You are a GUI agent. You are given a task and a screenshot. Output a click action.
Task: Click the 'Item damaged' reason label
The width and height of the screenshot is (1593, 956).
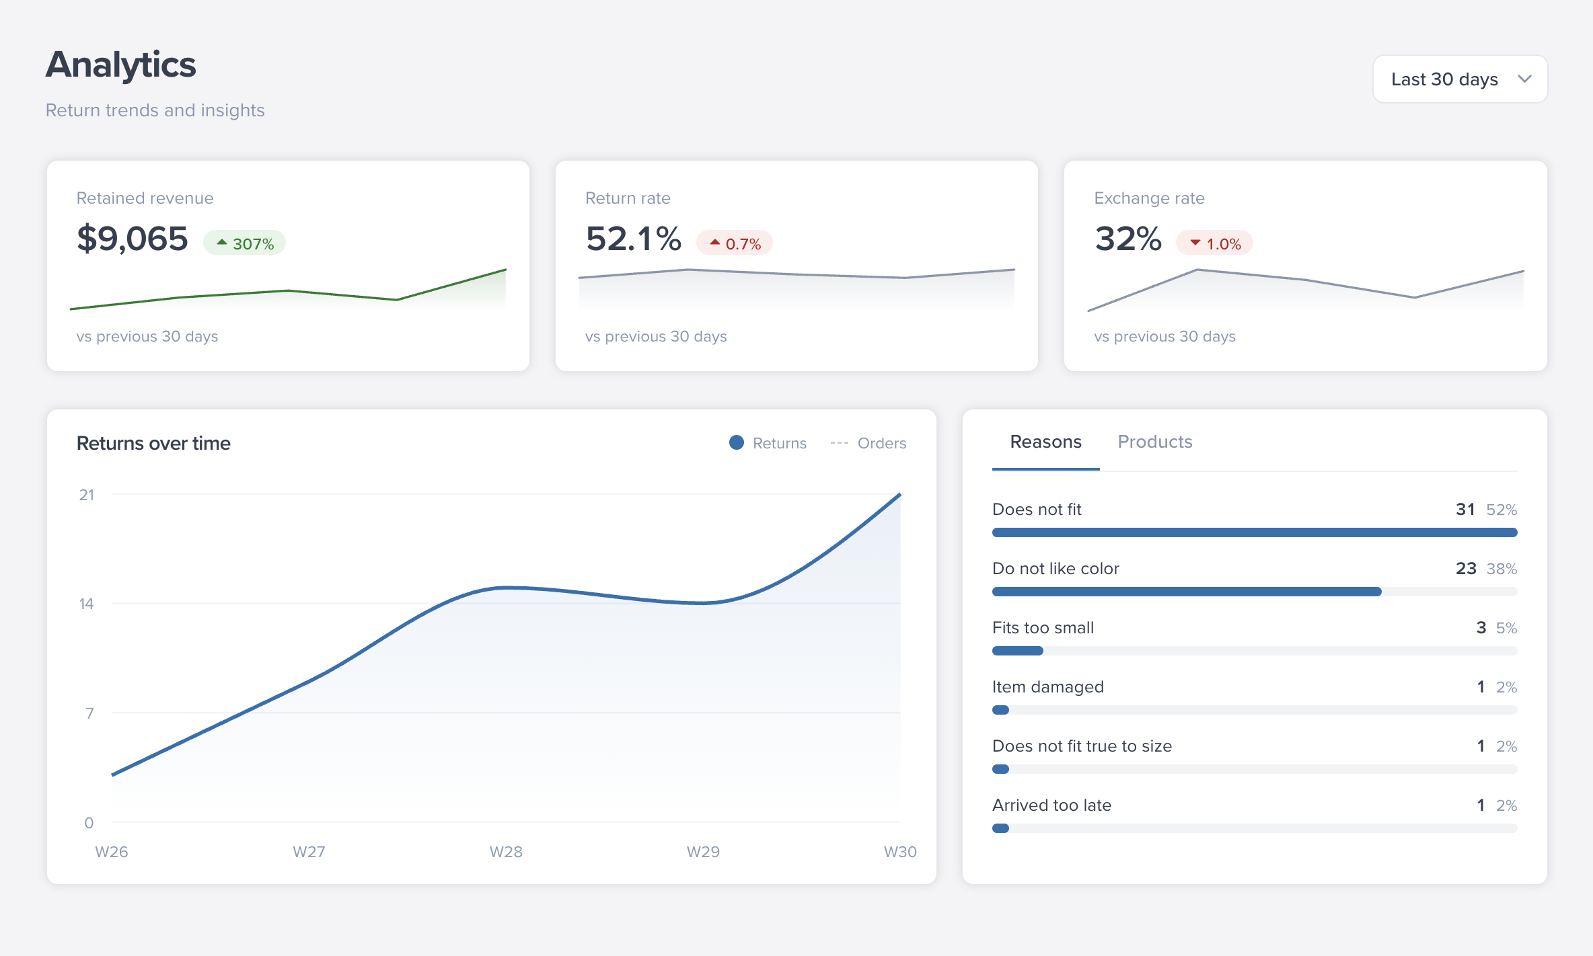(x=1048, y=687)
